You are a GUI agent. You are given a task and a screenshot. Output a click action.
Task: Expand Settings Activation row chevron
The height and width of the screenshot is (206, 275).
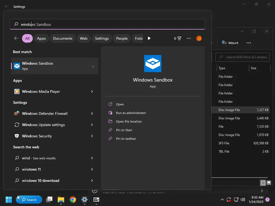click(x=262, y=191)
